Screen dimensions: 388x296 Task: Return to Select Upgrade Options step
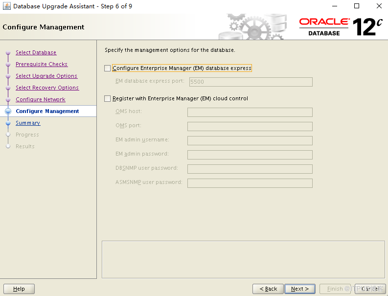tap(46, 76)
